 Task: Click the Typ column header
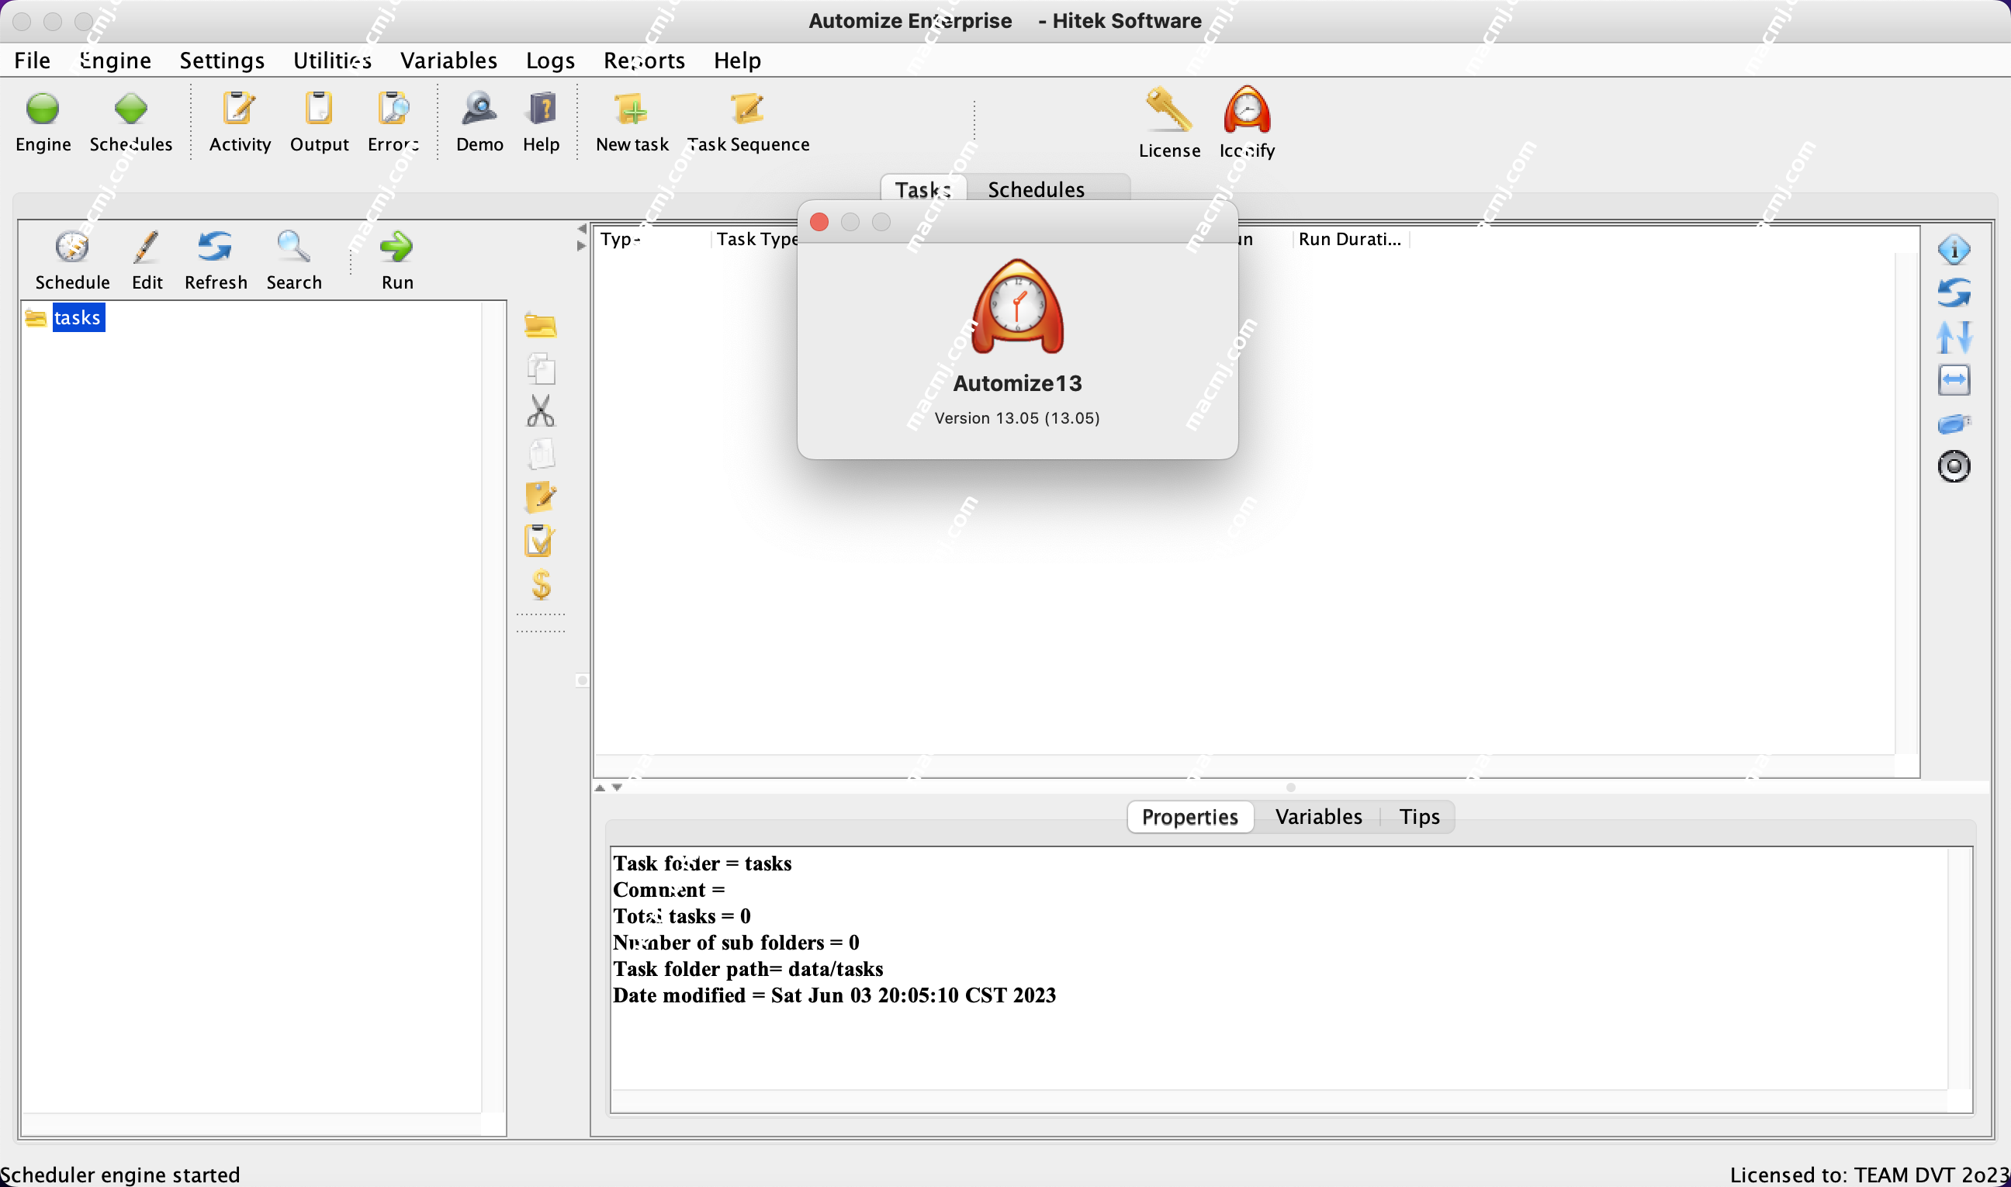[652, 239]
